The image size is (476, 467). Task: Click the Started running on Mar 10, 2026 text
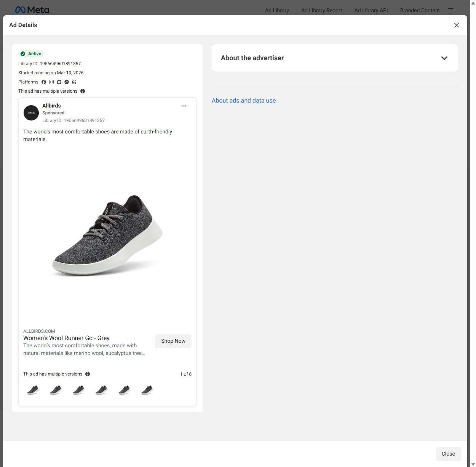(x=51, y=73)
